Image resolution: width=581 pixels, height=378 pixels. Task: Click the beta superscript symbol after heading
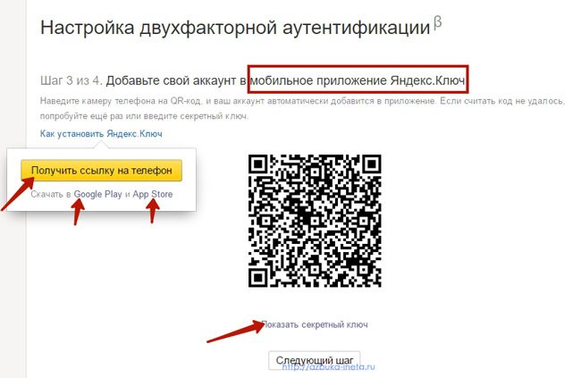(438, 23)
